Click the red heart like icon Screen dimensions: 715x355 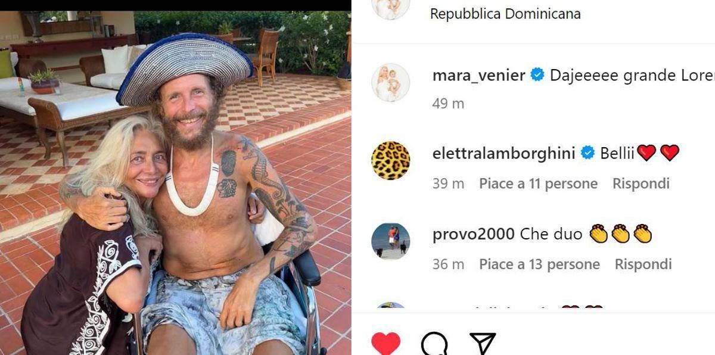(x=386, y=344)
